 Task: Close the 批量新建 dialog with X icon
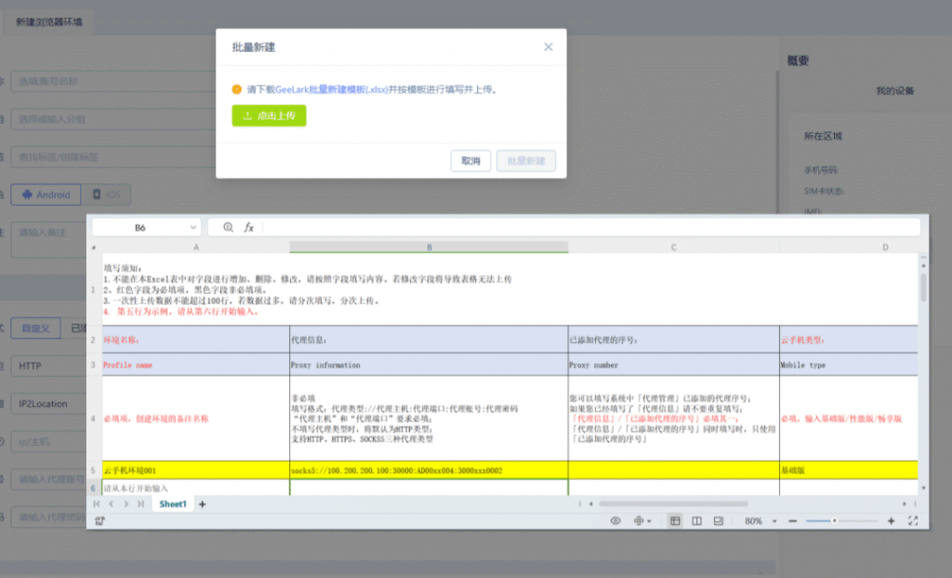549,46
